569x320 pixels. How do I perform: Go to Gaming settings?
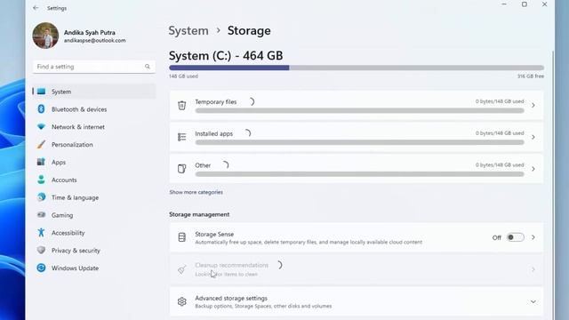[x=94, y=215]
